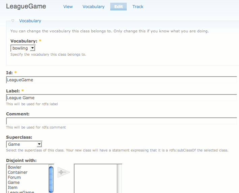
Task: Click the add arrow icon between lists
Action: point(63,172)
